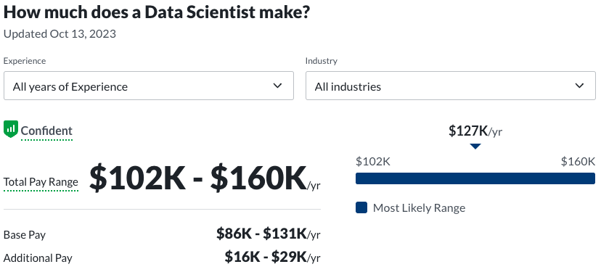The image size is (601, 280).
Task: Click the $16K - $29K additional pay value
Action: (272, 257)
